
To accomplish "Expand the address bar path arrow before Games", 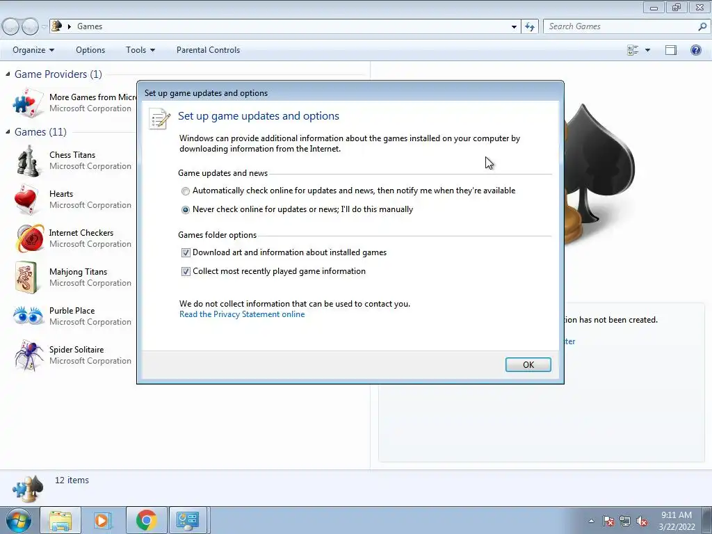I will pos(70,26).
